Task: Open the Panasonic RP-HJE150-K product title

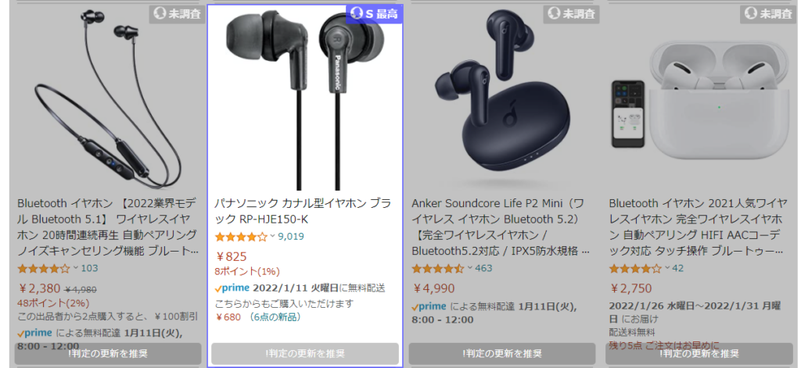Action: (x=303, y=211)
